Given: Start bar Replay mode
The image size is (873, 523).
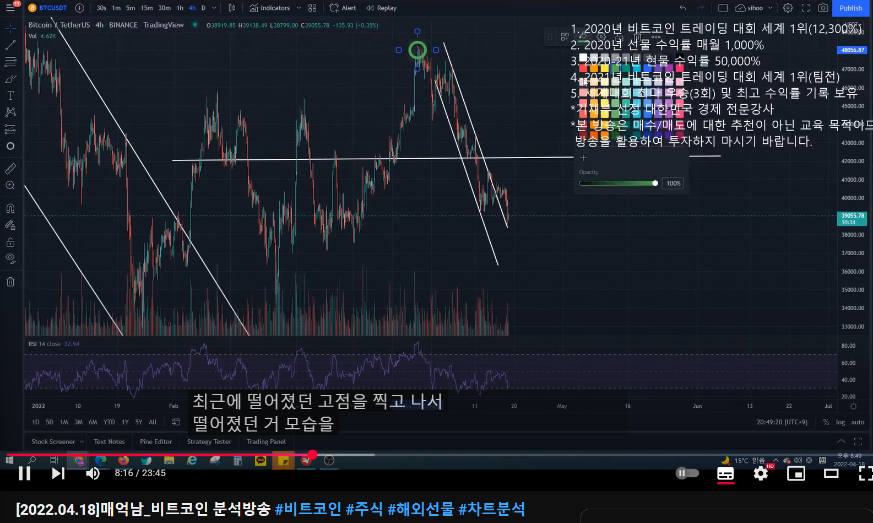Looking at the screenshot, I should [382, 8].
